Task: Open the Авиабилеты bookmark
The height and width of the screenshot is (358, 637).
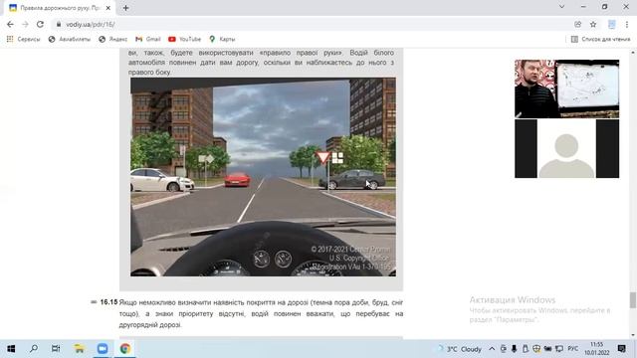Action: coord(70,39)
